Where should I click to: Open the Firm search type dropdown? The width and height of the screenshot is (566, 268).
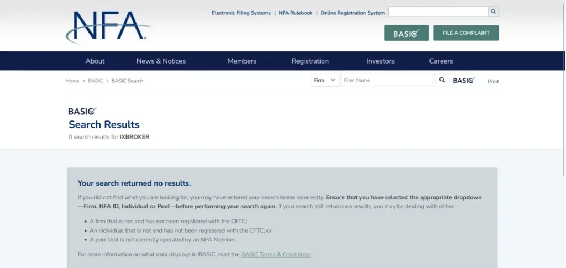click(x=325, y=80)
